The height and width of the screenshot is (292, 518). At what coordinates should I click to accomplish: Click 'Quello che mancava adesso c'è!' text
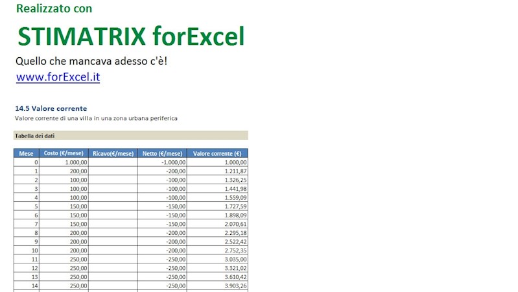(91, 61)
